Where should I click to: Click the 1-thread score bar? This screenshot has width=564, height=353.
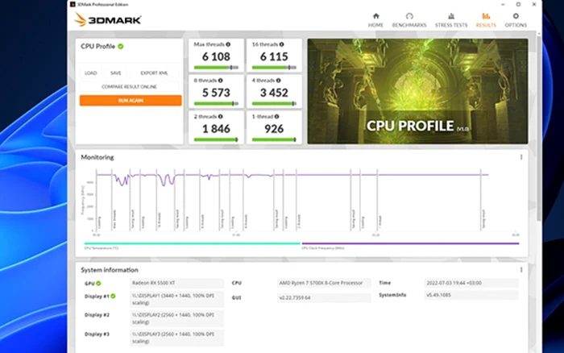click(x=274, y=139)
